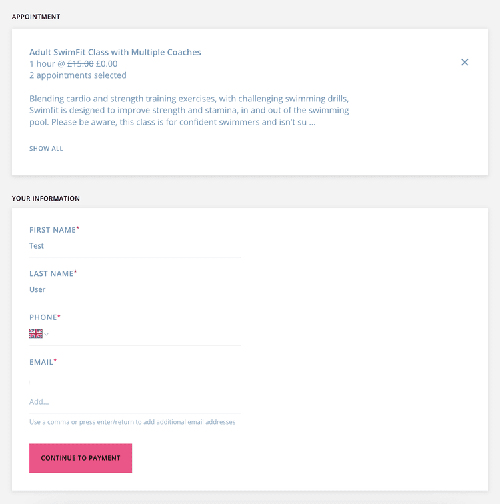The height and width of the screenshot is (504, 500).
Task: Click the '2 appointments selected' text
Action: coord(78,75)
